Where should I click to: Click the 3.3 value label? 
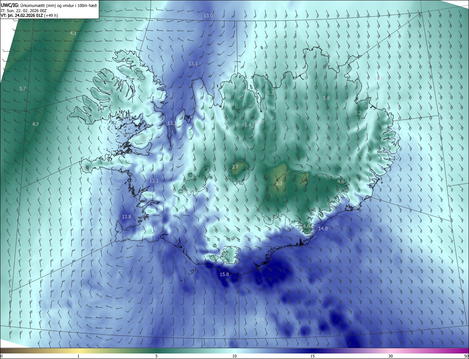[x=279, y=183]
